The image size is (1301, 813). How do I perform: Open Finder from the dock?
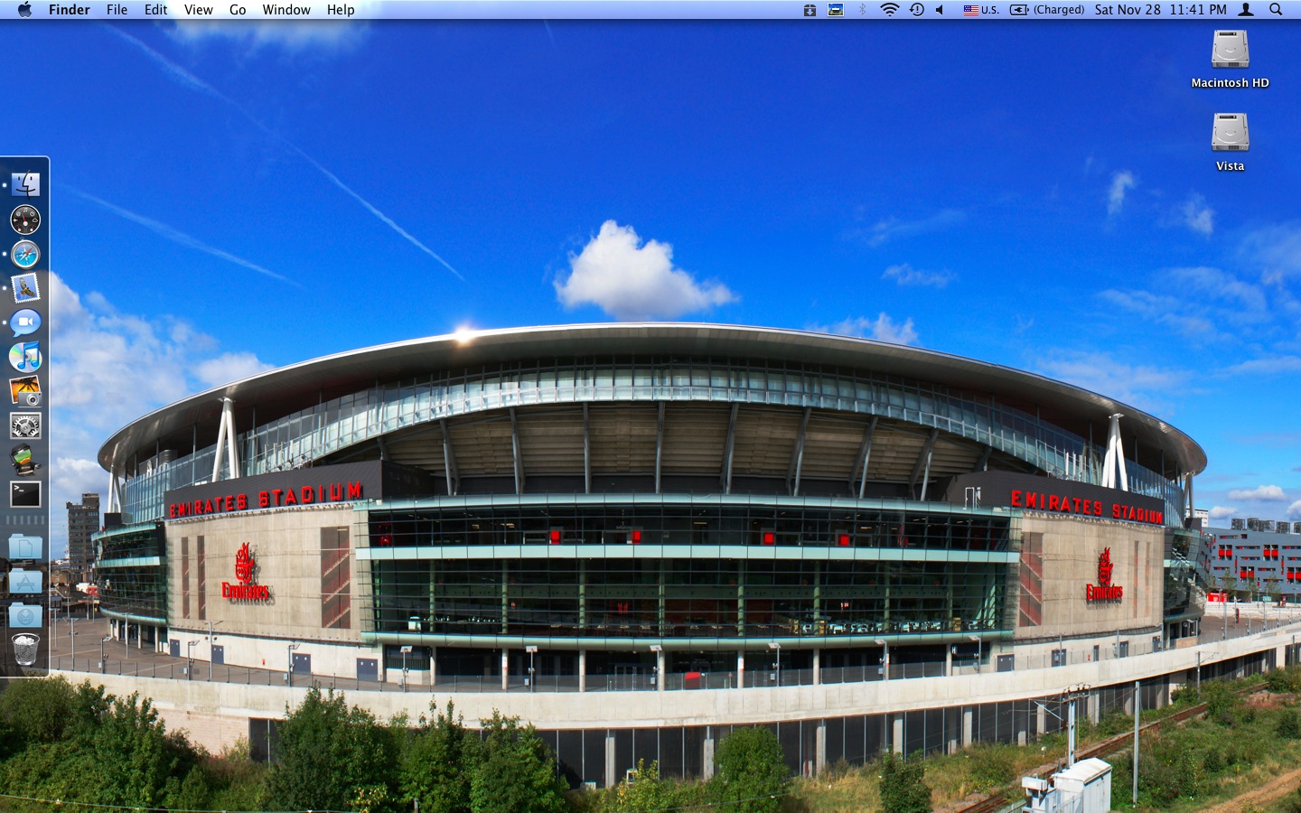(25, 185)
